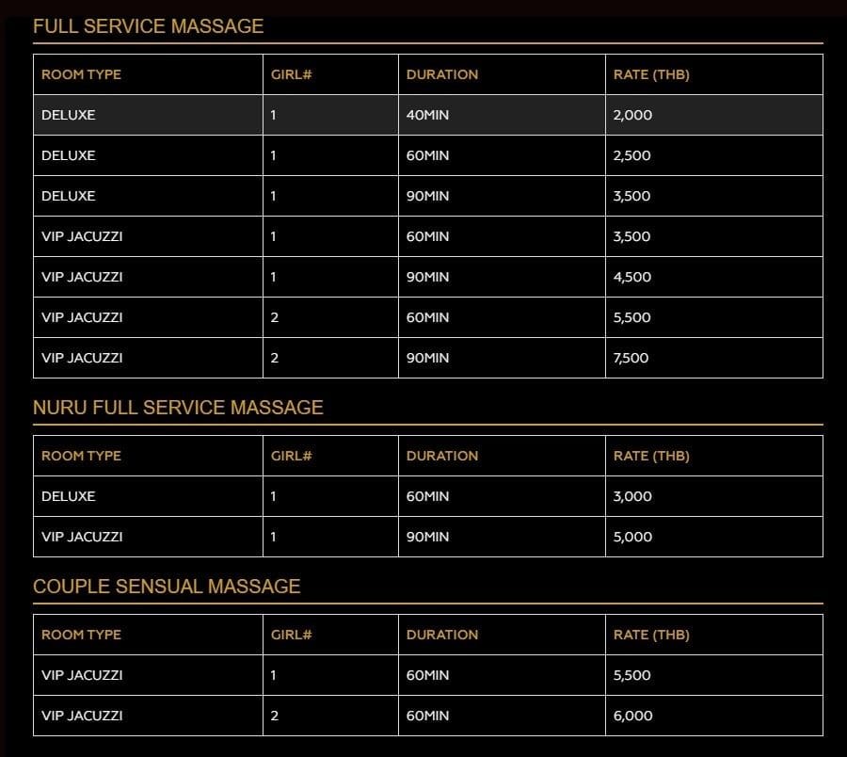Select the Nuru Full Service Massage heading

pos(178,408)
